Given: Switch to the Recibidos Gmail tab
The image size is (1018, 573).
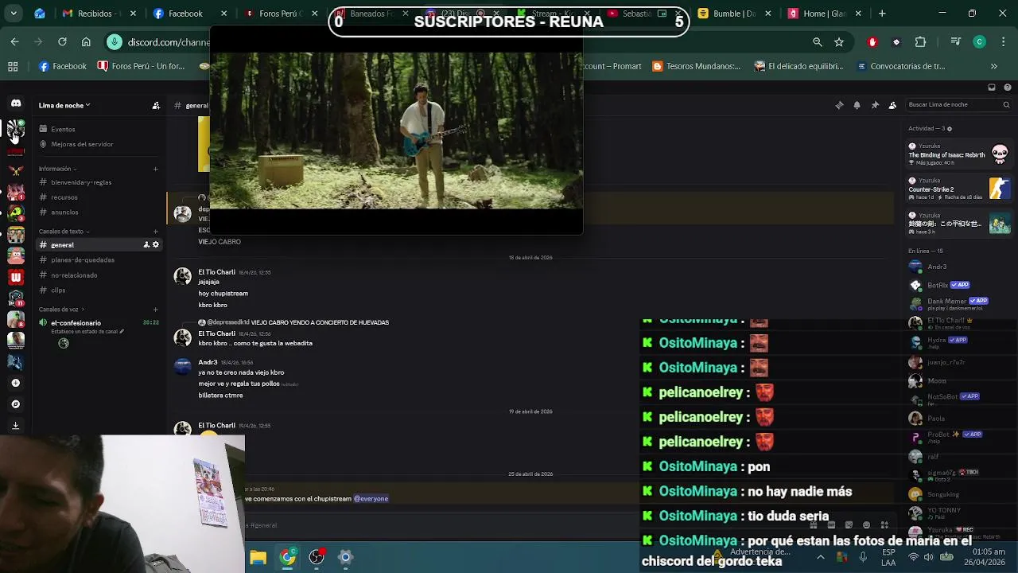Looking at the screenshot, I should pos(100,14).
